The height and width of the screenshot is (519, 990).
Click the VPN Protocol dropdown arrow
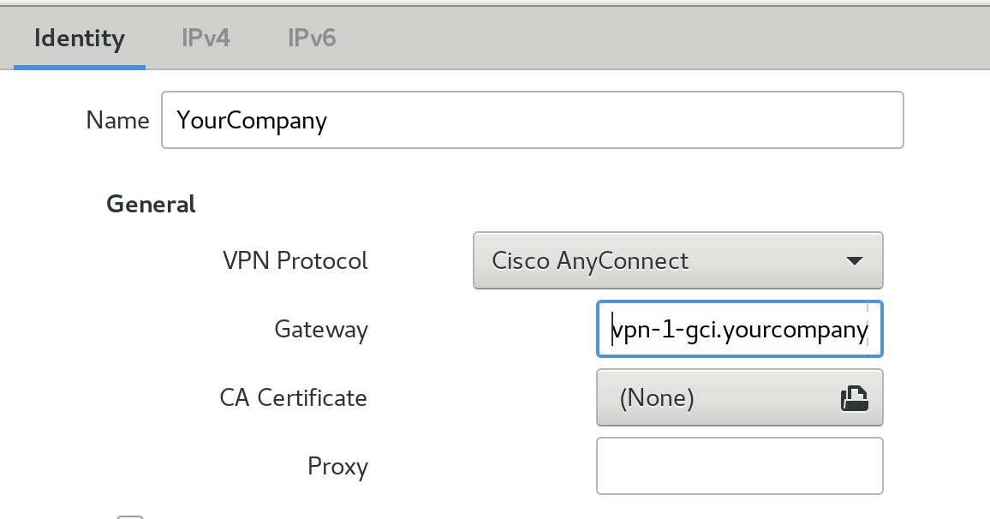tap(854, 260)
